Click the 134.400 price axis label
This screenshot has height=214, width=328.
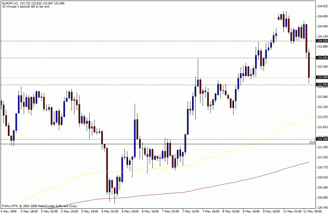pyautogui.click(x=322, y=27)
